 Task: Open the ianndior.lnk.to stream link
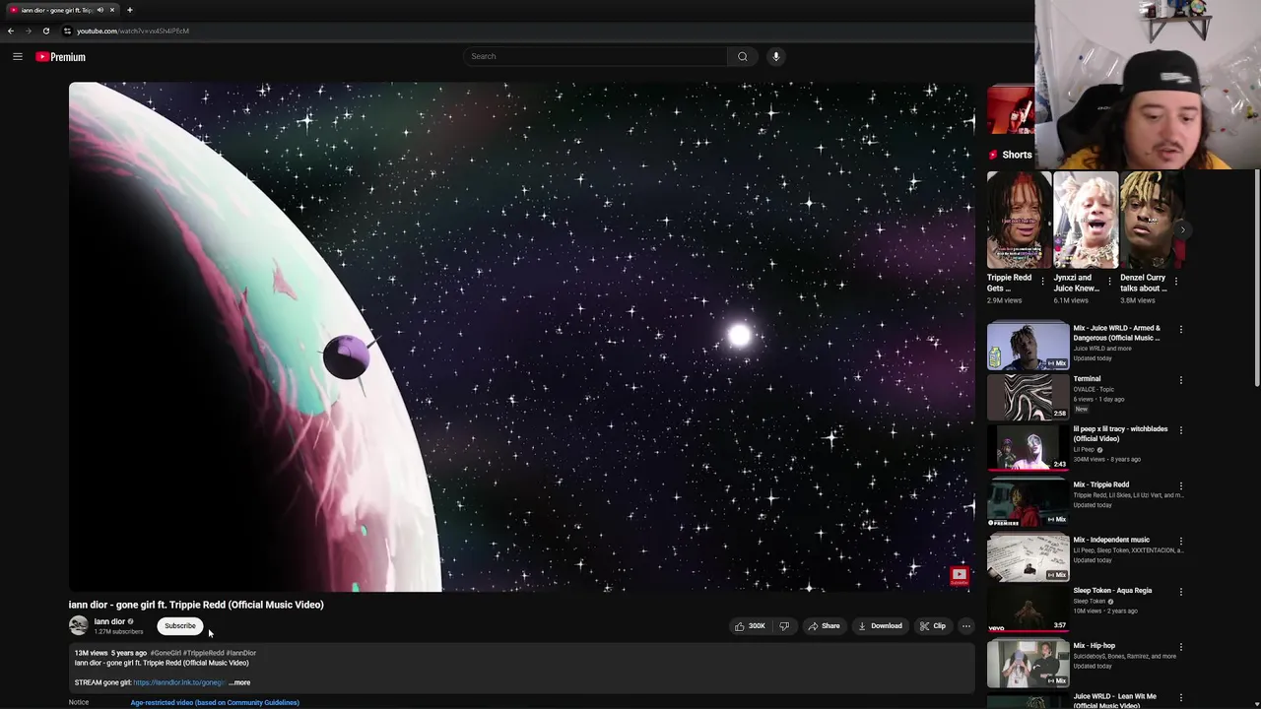(179, 682)
